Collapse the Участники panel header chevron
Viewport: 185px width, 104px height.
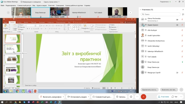(140, 10)
